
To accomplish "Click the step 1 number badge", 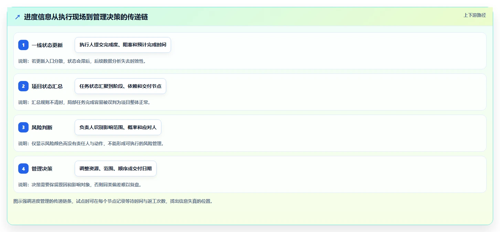I will 23,45.
